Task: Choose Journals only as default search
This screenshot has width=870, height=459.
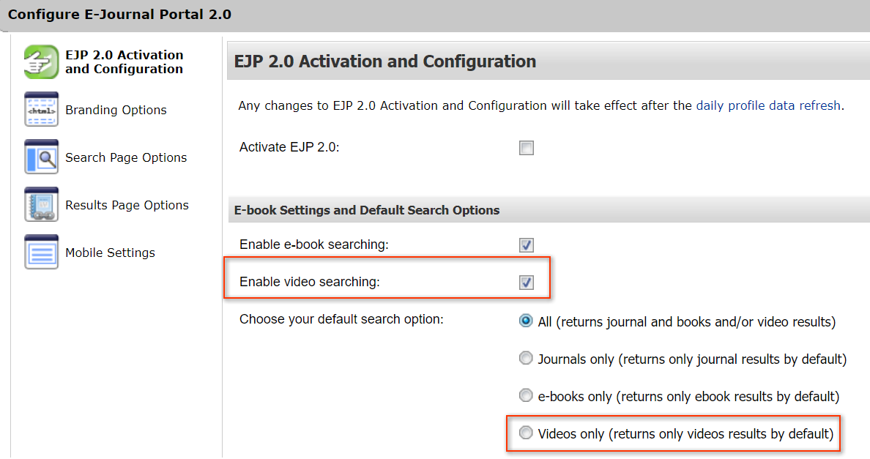Action: 526,359
